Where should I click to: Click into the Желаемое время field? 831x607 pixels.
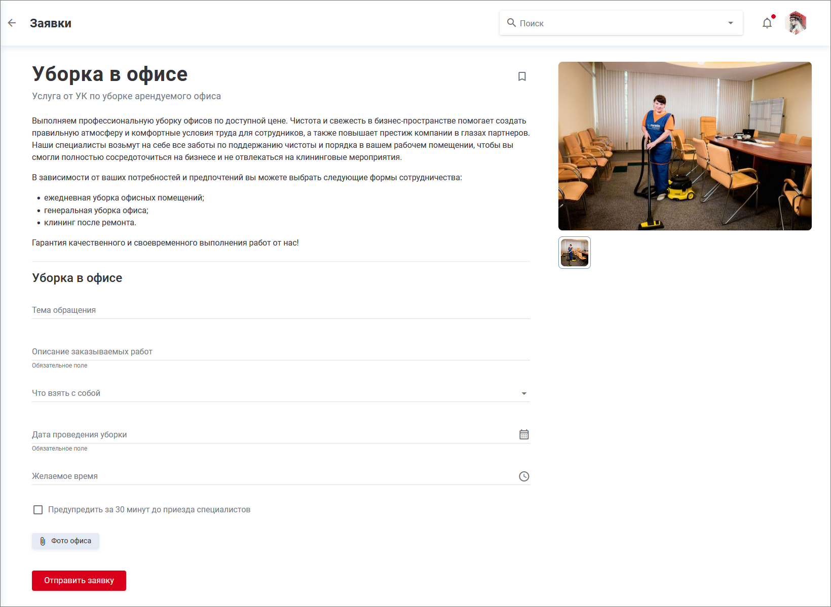tap(269, 476)
